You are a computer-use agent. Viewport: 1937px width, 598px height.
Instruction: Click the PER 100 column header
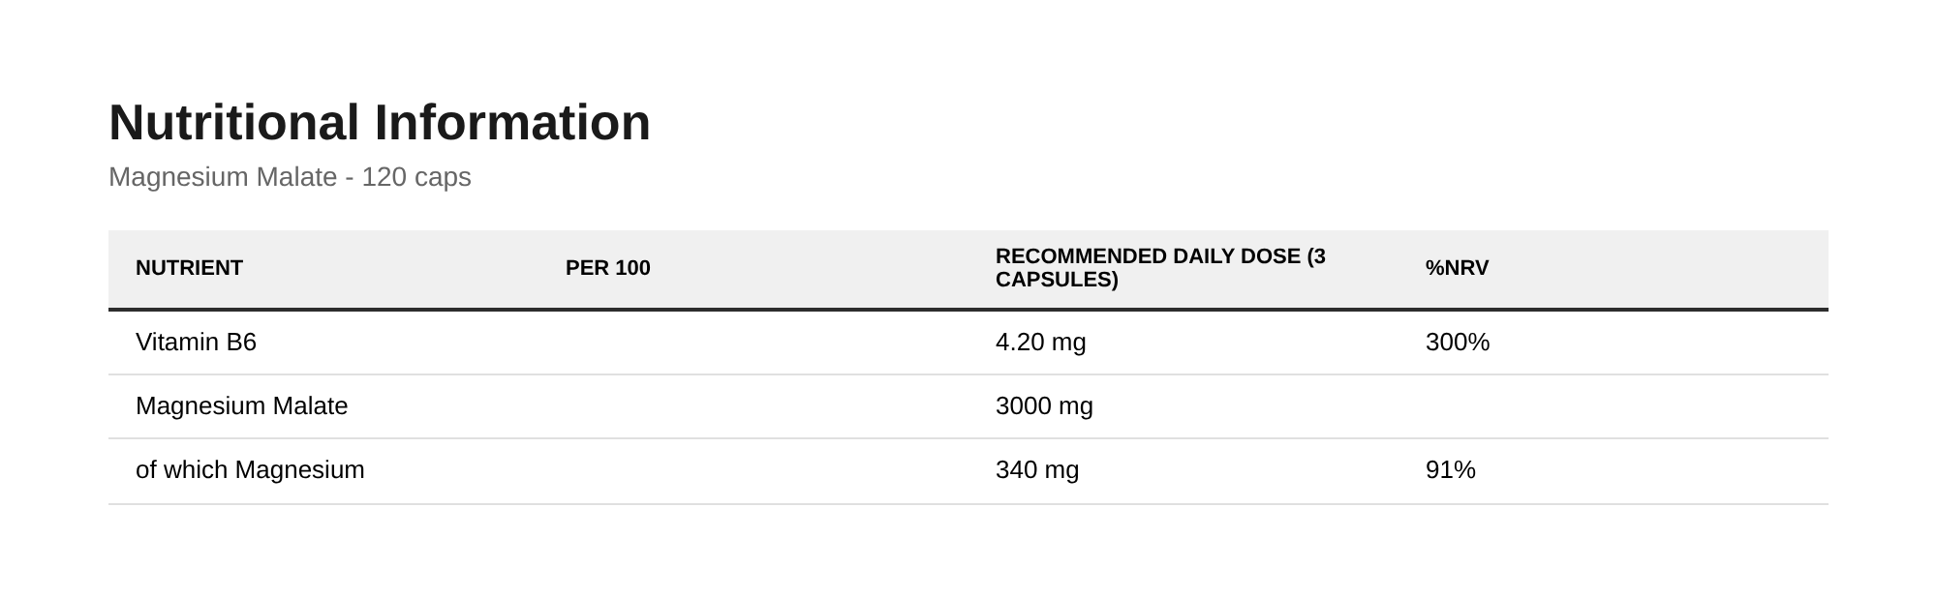(x=608, y=268)
